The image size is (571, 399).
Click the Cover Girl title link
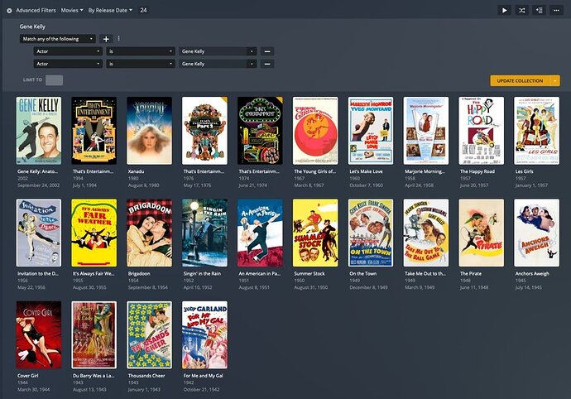[27, 375]
